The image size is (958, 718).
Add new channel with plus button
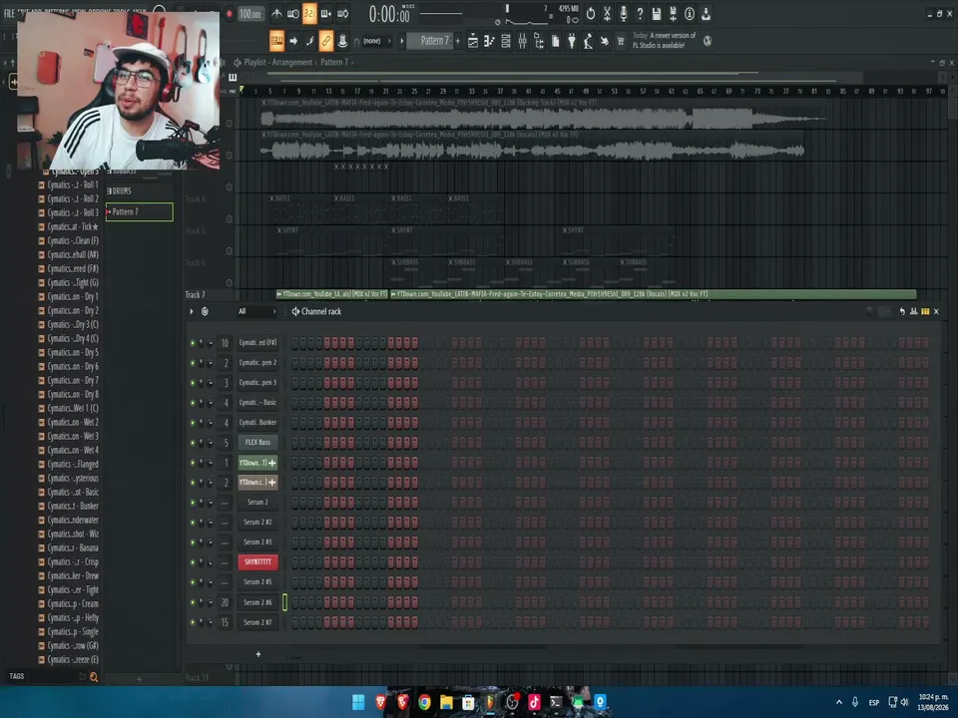pos(258,654)
